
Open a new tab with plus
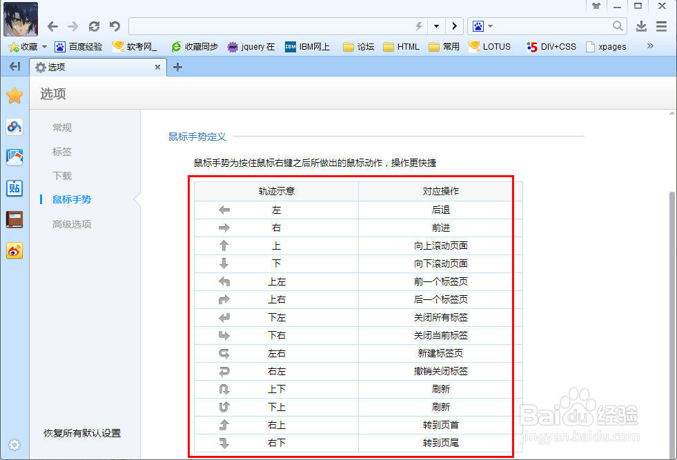[x=177, y=68]
